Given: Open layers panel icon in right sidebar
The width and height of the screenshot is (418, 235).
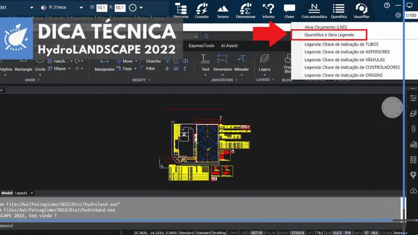Looking at the screenshot, I should click(413, 113).
